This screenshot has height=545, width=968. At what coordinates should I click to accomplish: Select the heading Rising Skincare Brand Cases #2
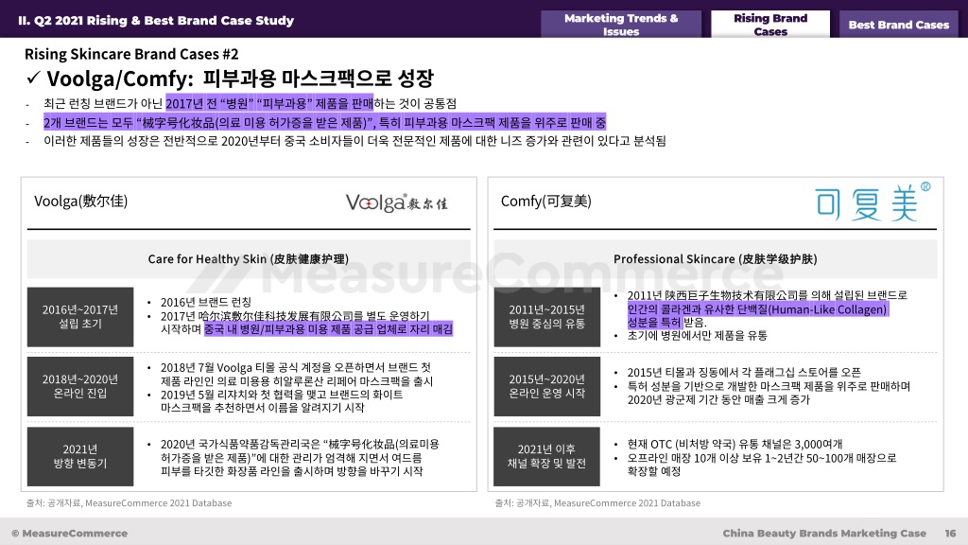click(x=131, y=54)
